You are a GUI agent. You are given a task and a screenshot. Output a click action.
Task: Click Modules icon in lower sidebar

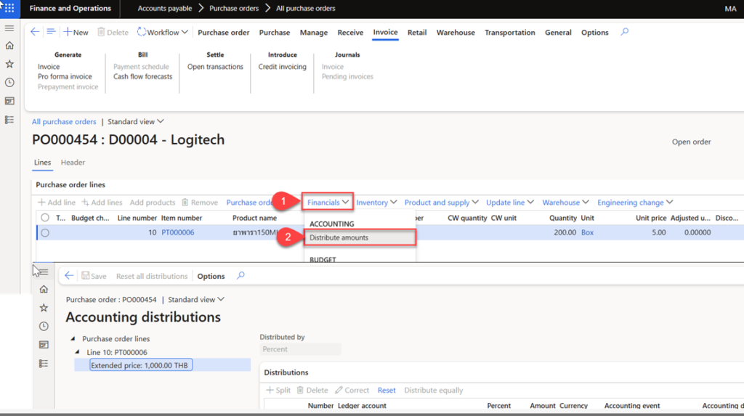(44, 363)
